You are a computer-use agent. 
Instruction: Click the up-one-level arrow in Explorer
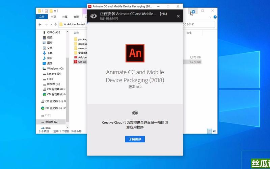point(56,24)
